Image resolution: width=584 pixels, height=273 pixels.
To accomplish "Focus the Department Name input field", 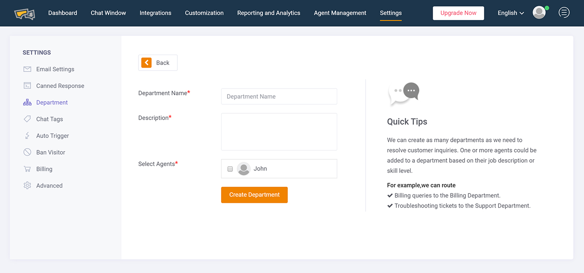I will [x=279, y=97].
